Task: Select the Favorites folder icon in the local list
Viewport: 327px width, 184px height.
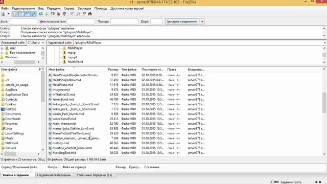Action: [3, 124]
